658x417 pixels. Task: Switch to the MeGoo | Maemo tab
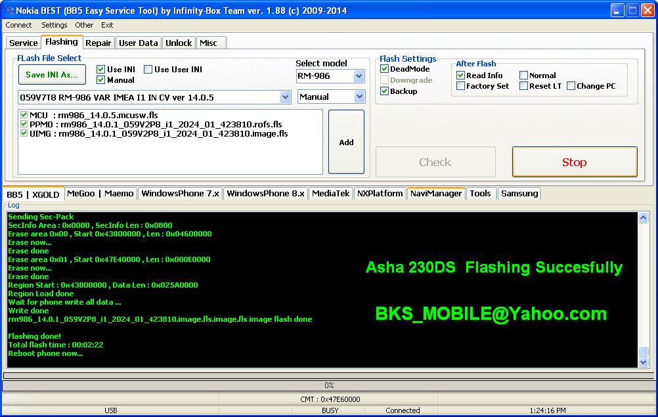coord(100,194)
